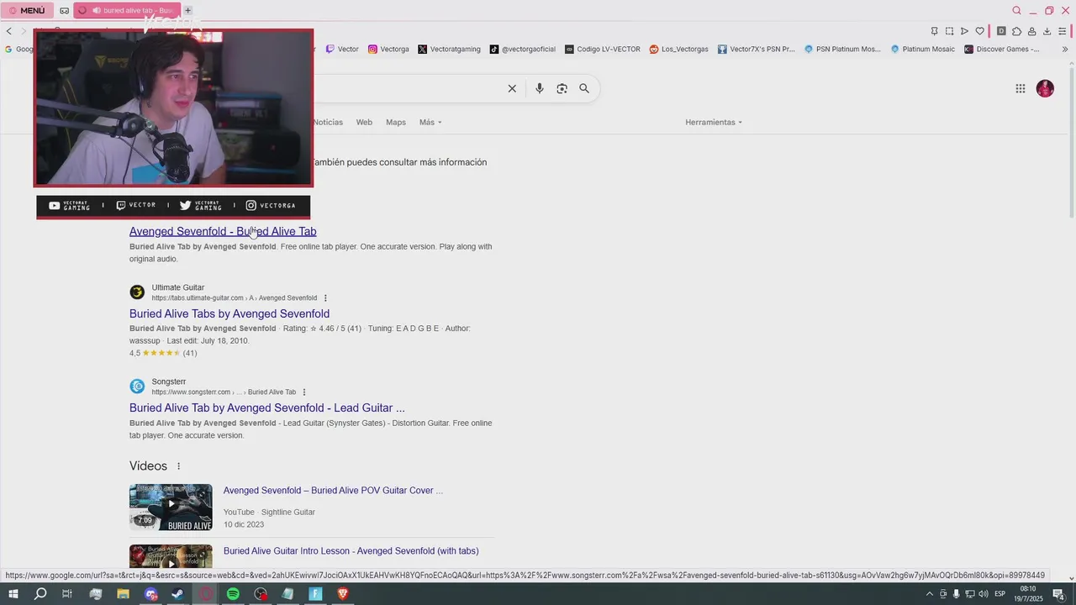Open the @vectorgaoficial TikTok bookmark
The image size is (1076, 605).
[x=523, y=49]
